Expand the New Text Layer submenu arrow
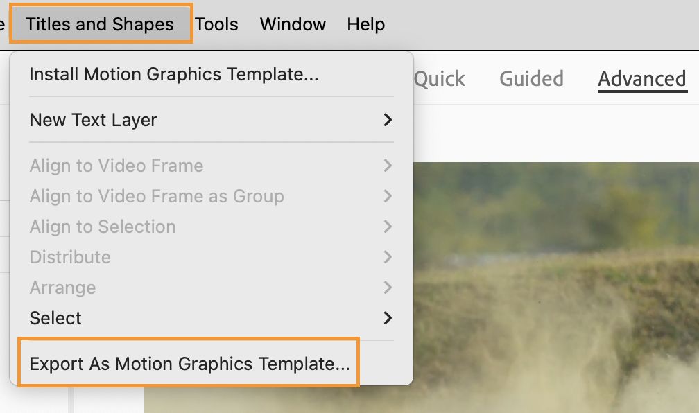 click(x=388, y=120)
